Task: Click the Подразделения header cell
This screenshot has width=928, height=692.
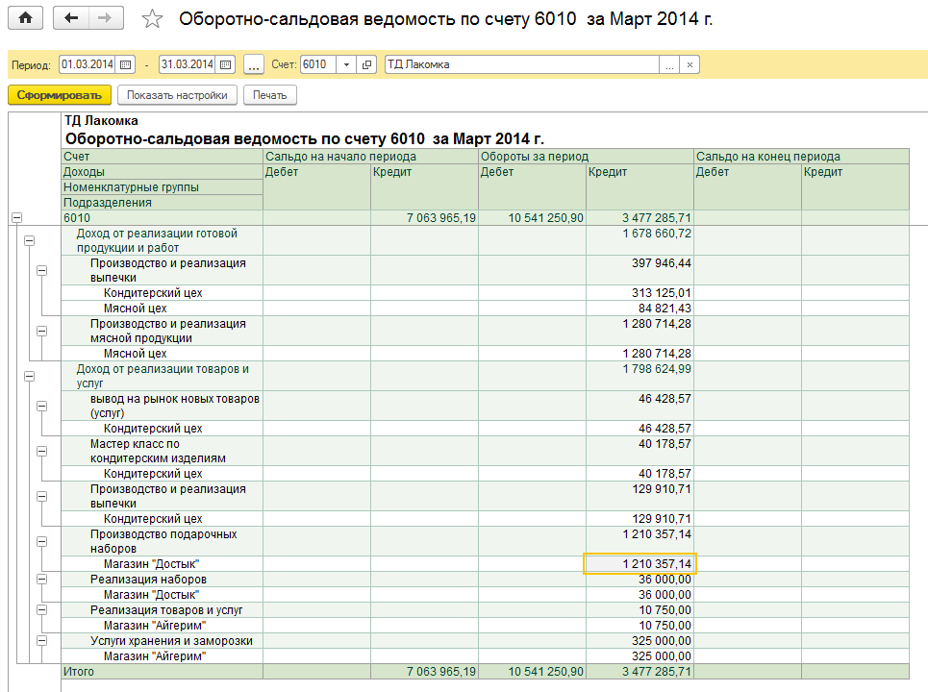Action: coord(163,203)
